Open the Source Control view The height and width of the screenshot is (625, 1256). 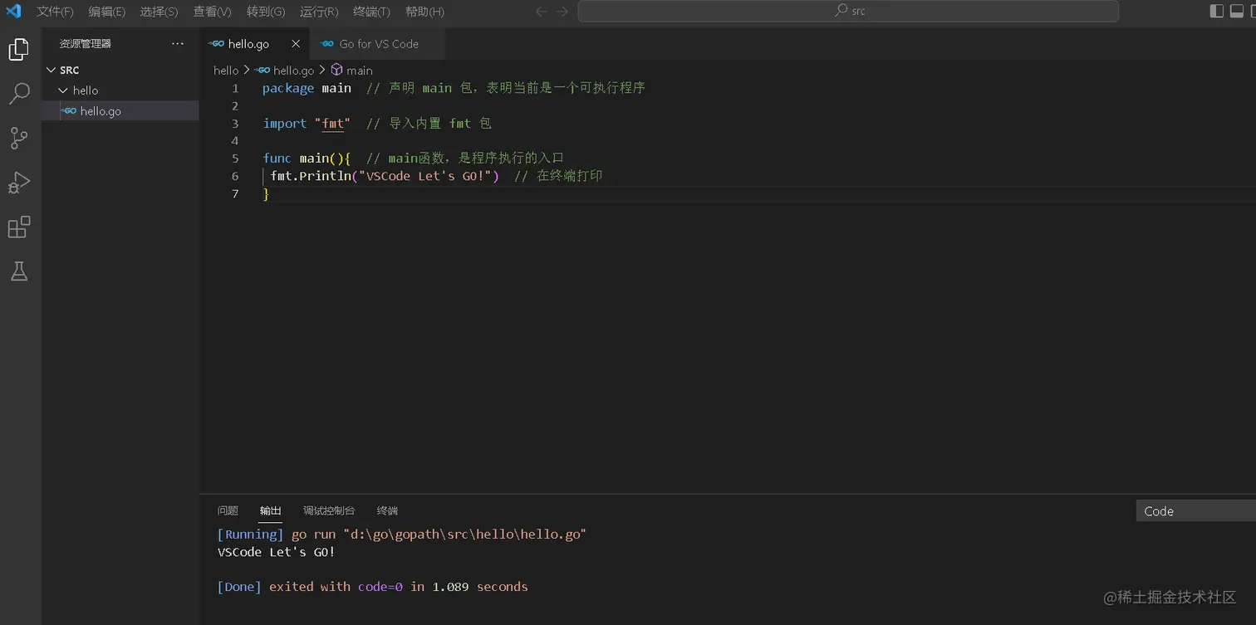18,138
